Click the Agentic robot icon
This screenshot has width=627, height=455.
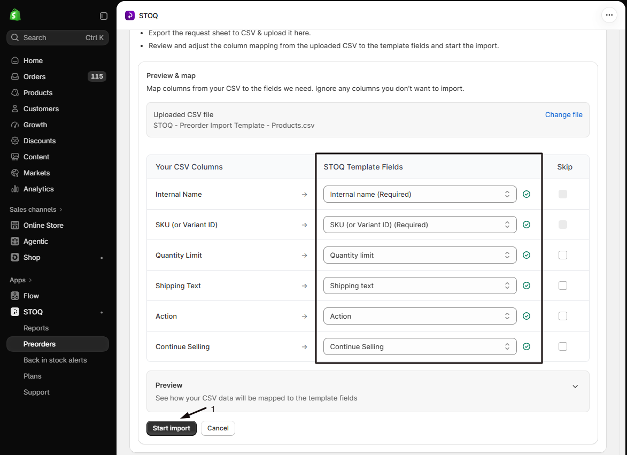tap(15, 241)
